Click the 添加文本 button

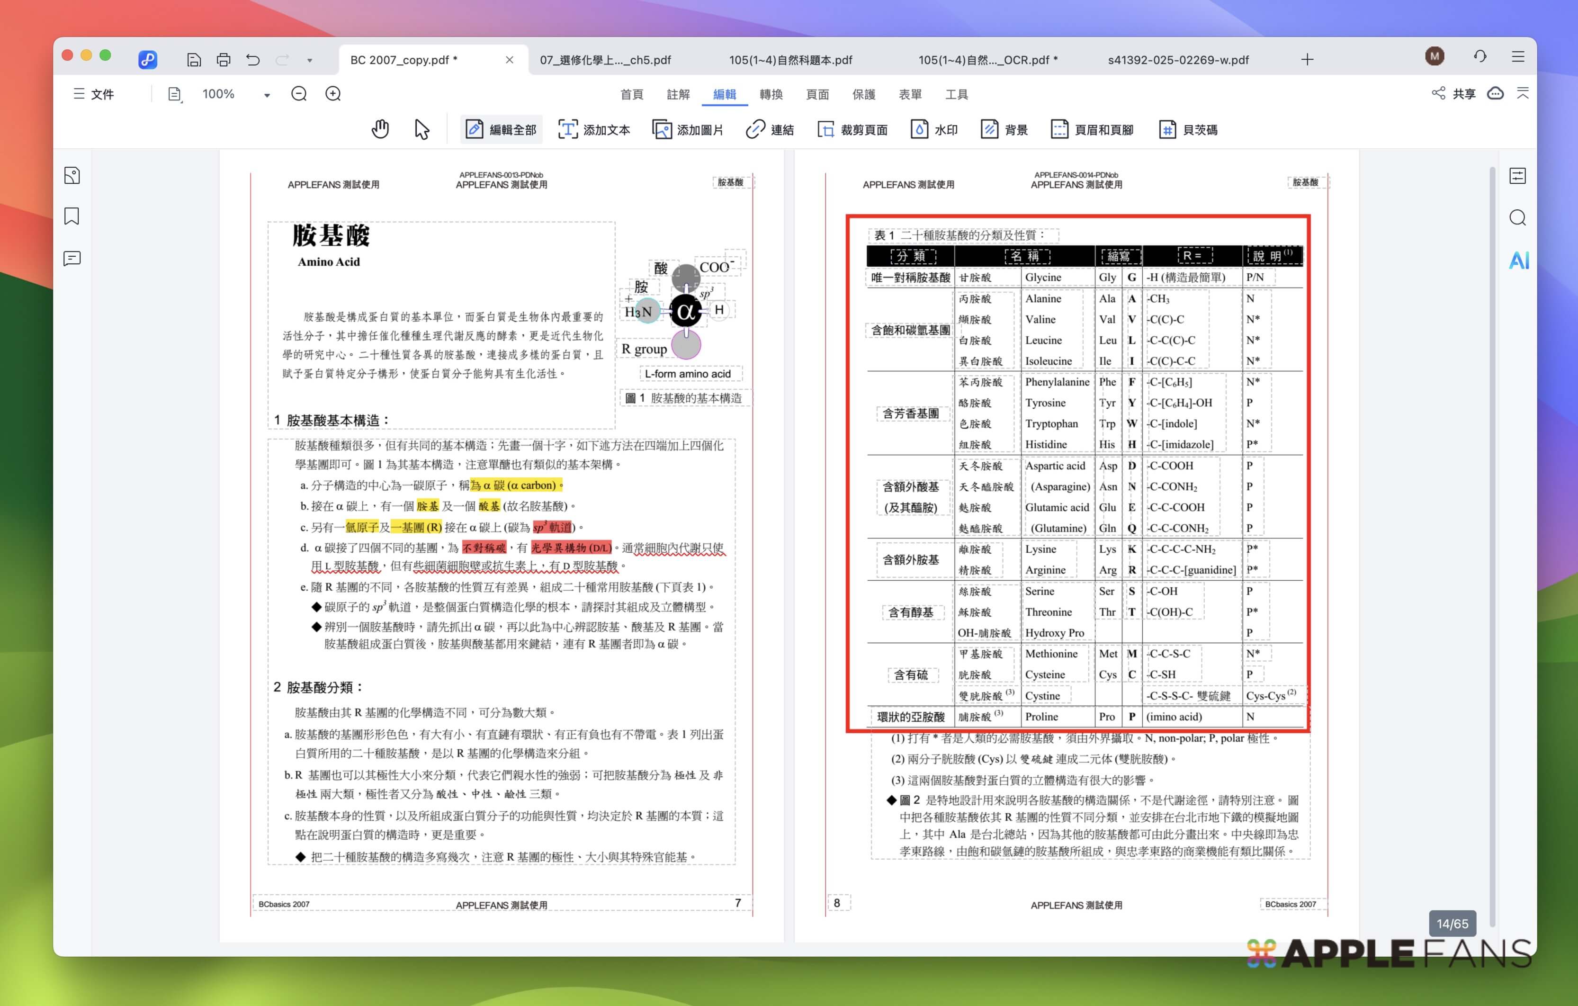click(x=594, y=129)
